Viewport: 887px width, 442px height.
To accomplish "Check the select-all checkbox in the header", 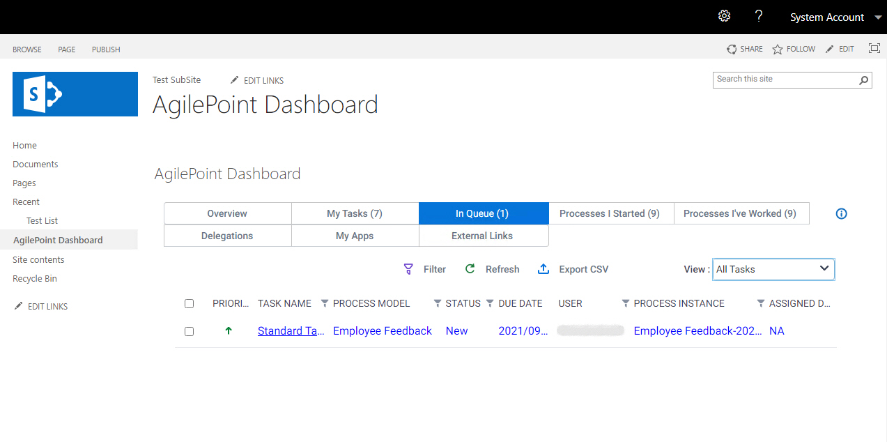I will (189, 303).
